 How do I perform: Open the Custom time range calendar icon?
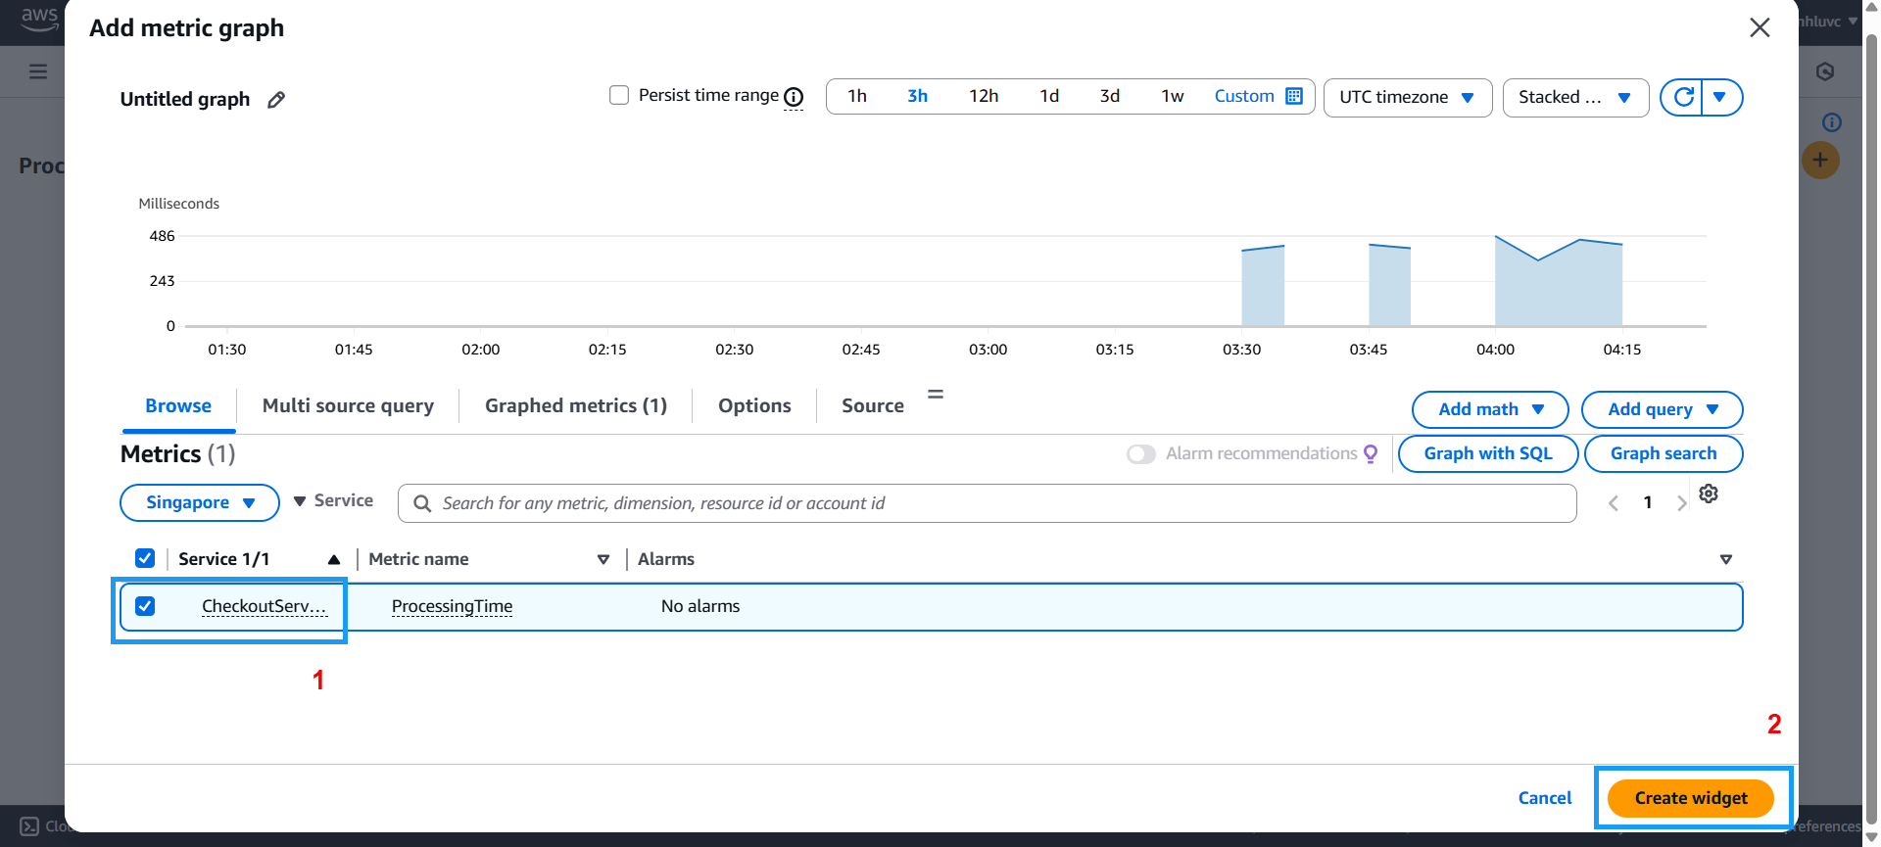pos(1294,96)
